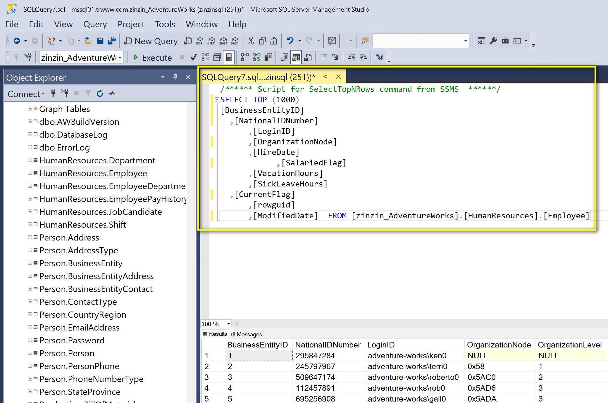The image size is (608, 403).
Task: Click the Change Connection plug icon
Action: point(28,57)
